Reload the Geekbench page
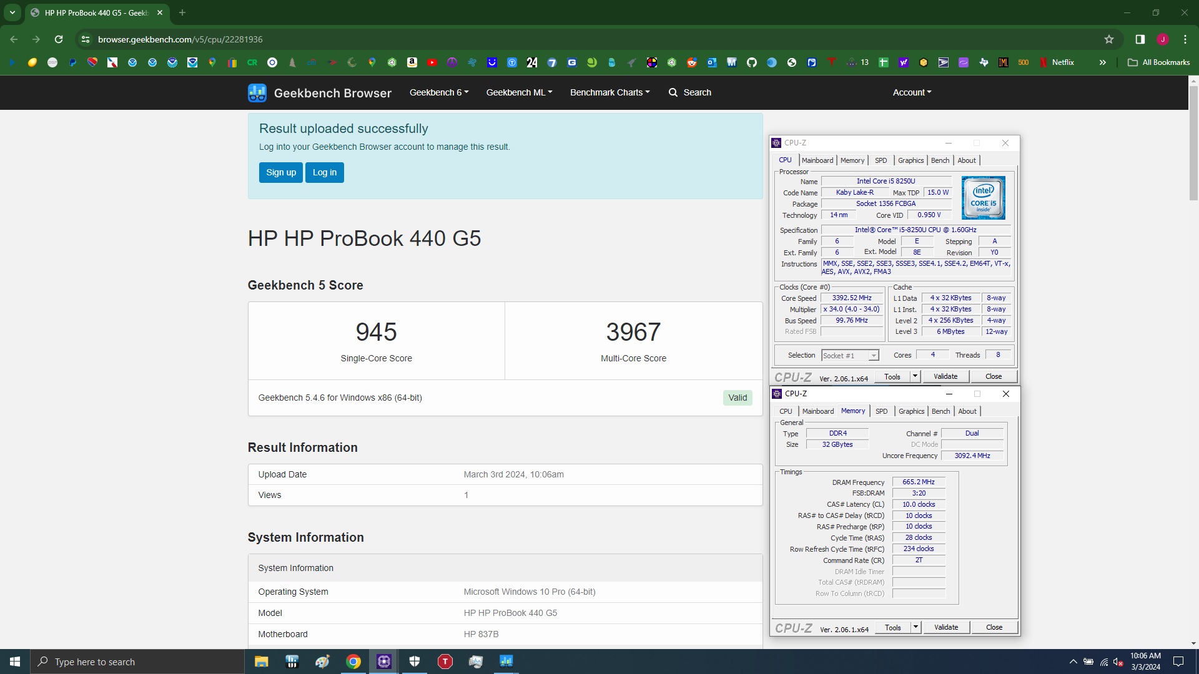Image resolution: width=1199 pixels, height=674 pixels. click(59, 39)
